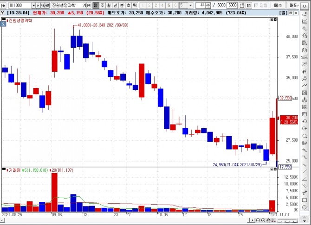Click the interval preset button 3
This screenshot has width=311, height=225.
156,6
